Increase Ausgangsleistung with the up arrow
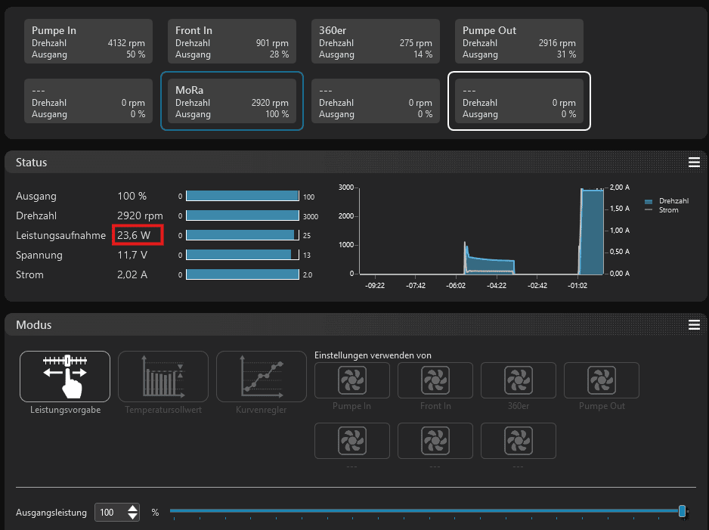The image size is (709, 530). click(x=132, y=508)
